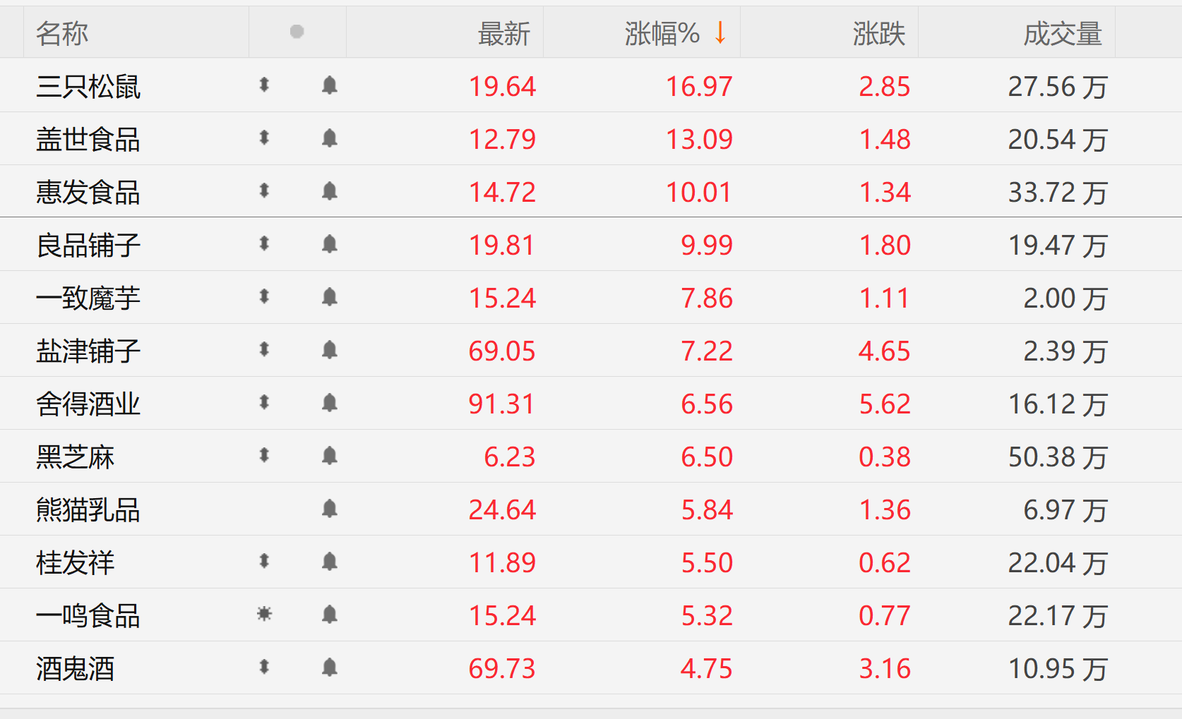1182x719 pixels.
Task: Click the pin marker icon for 惠发食品
Action: [264, 191]
